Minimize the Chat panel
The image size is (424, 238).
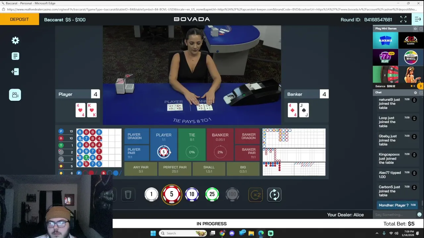click(x=421, y=93)
